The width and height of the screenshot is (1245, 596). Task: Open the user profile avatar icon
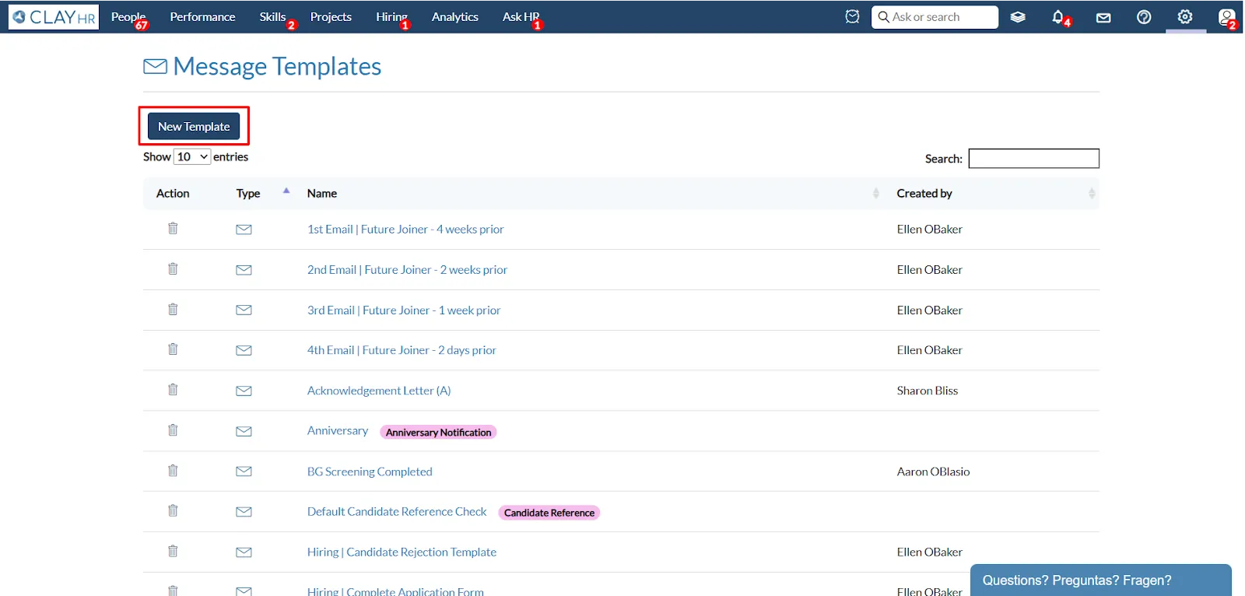pyautogui.click(x=1226, y=16)
